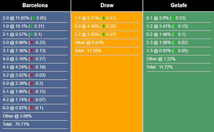Click Other @ 3.66% in Barcelona column
The height and width of the screenshot is (132, 214).
point(17,116)
